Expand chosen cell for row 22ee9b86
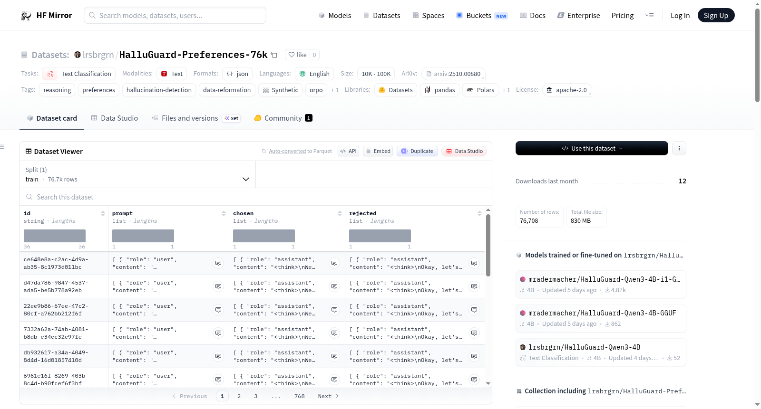 tap(334, 310)
